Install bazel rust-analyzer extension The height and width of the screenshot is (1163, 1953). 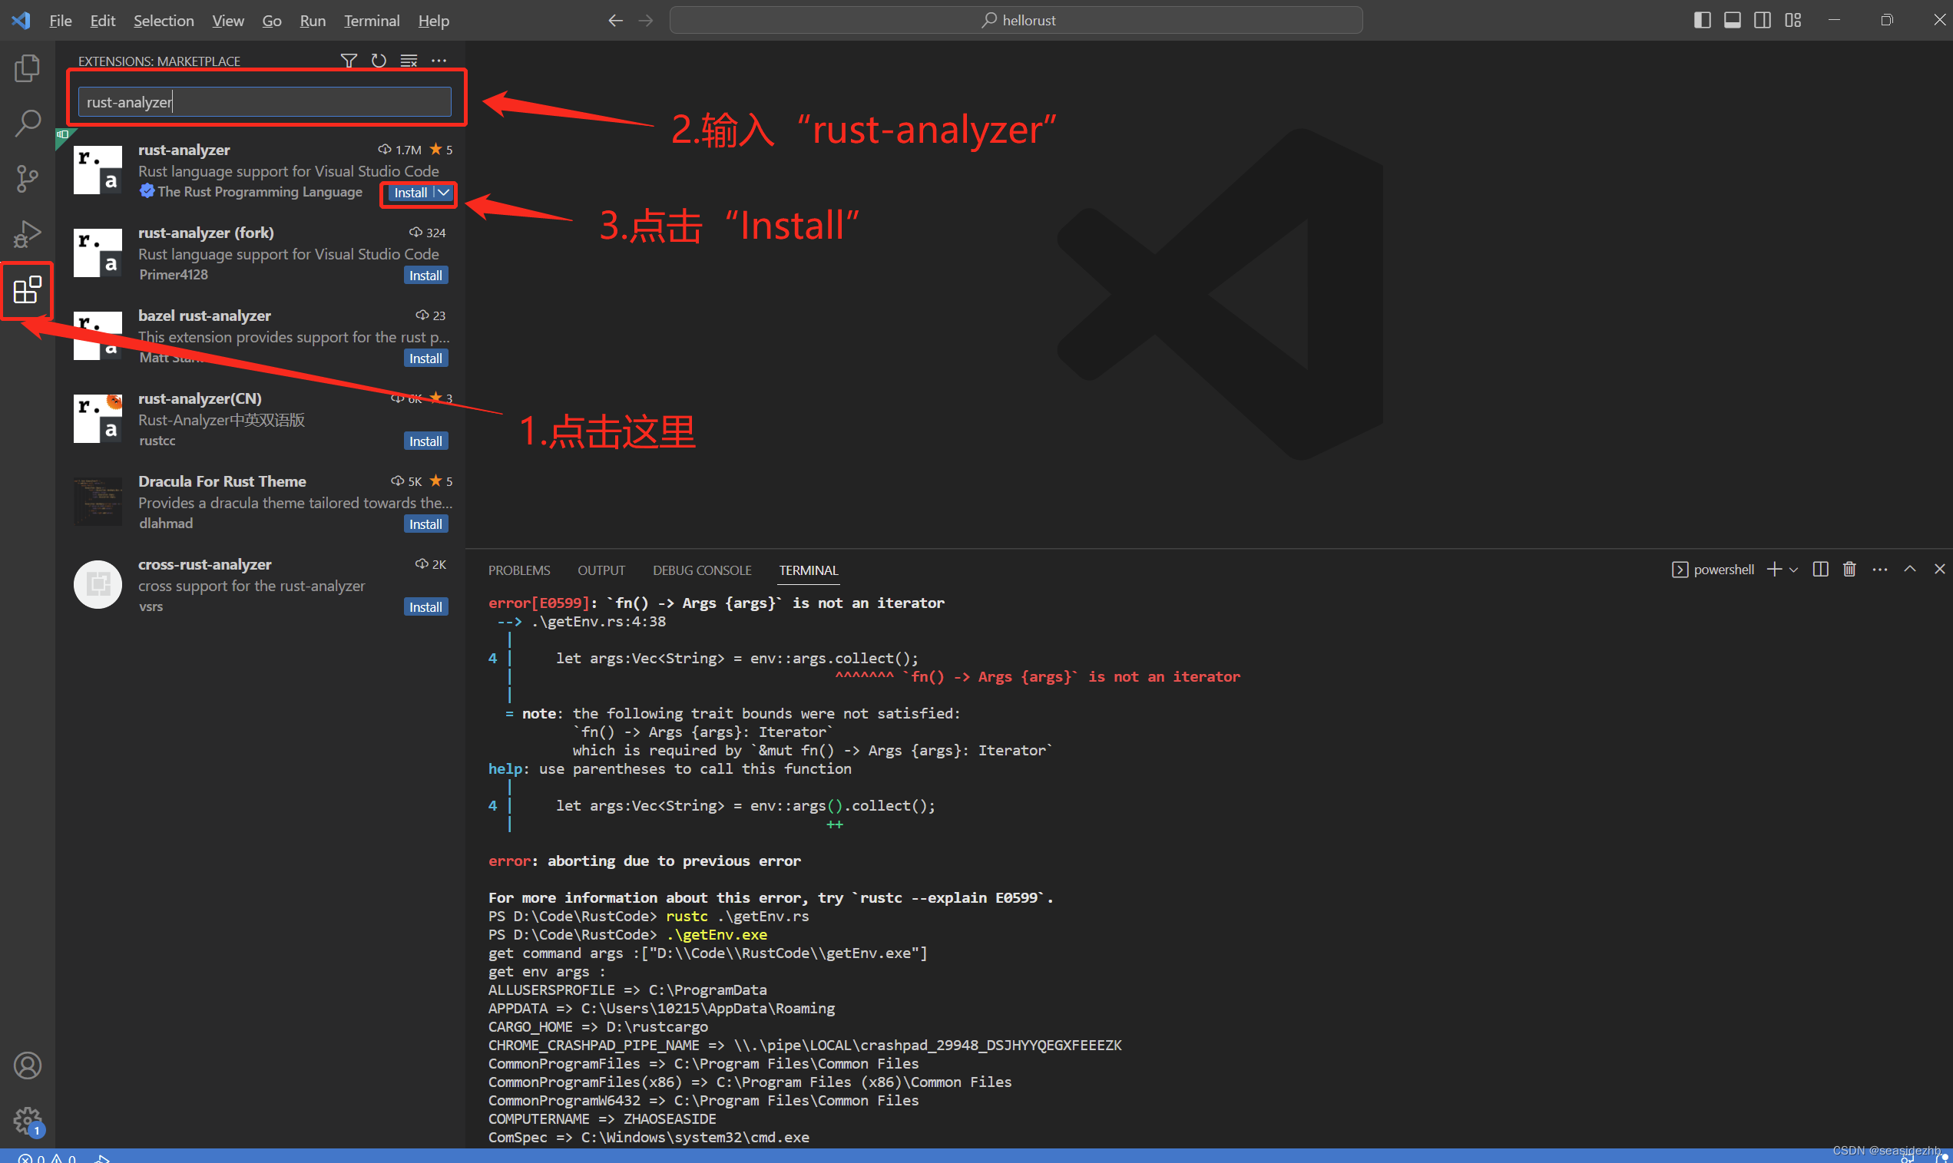click(425, 359)
